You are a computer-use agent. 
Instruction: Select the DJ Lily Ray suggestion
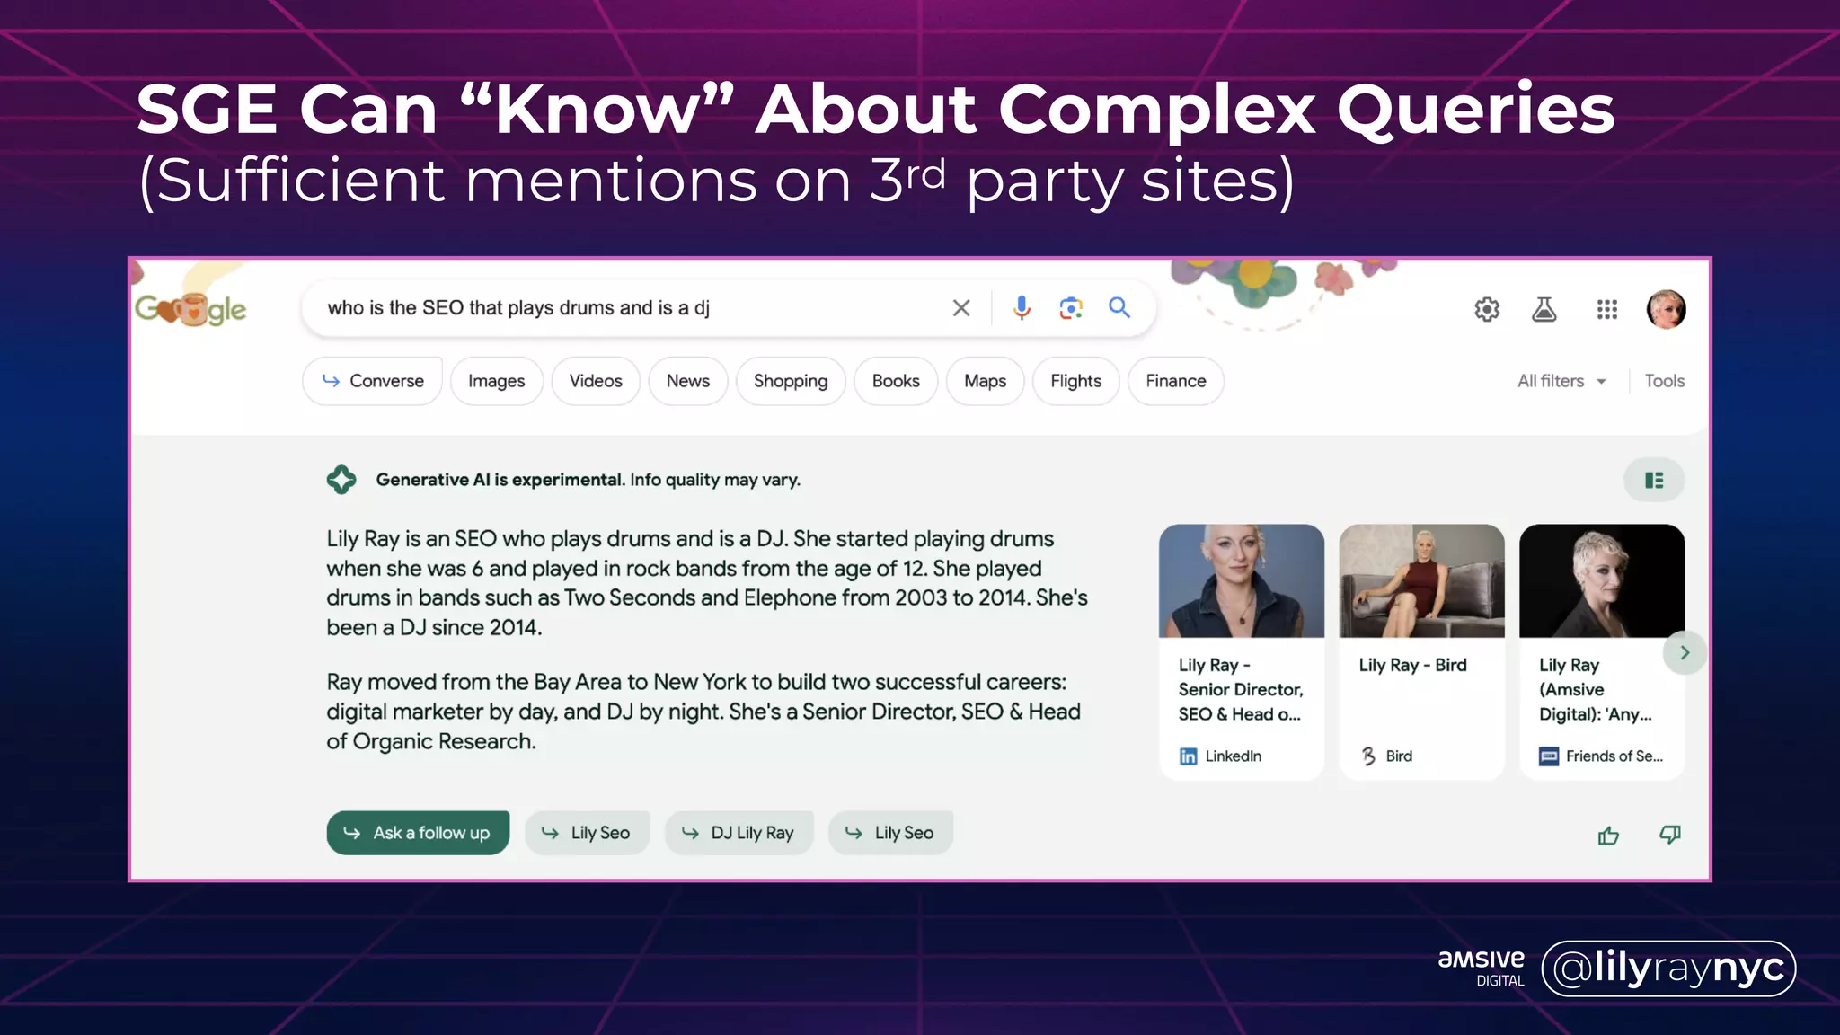(x=739, y=833)
